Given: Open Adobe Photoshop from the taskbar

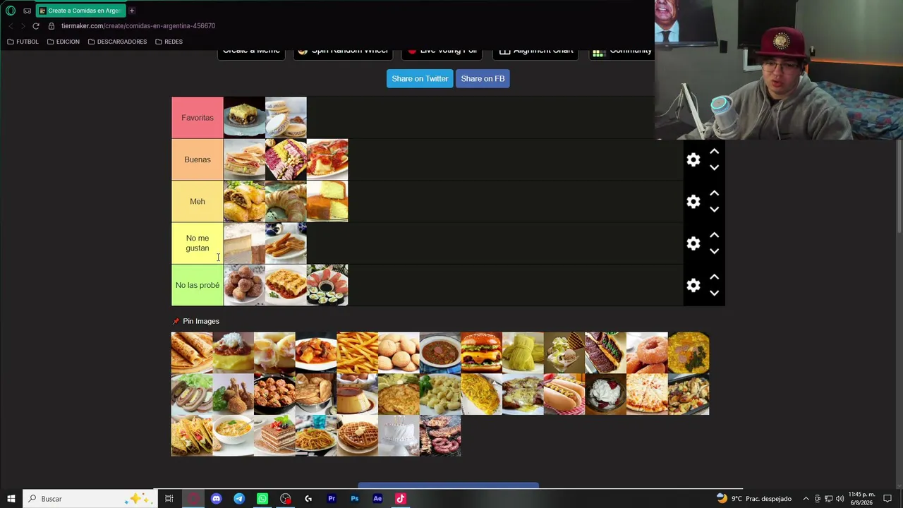Looking at the screenshot, I should coord(355,499).
